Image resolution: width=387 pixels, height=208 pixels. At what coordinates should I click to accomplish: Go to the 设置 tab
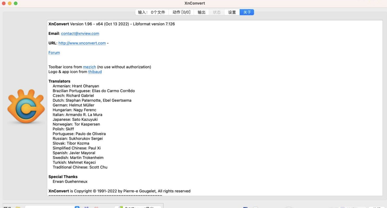click(232, 12)
